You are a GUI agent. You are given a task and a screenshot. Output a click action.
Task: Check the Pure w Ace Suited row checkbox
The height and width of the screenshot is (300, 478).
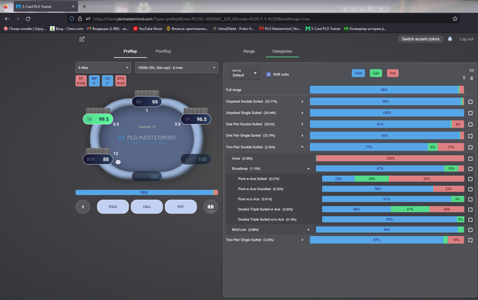pyautogui.click(x=470, y=179)
